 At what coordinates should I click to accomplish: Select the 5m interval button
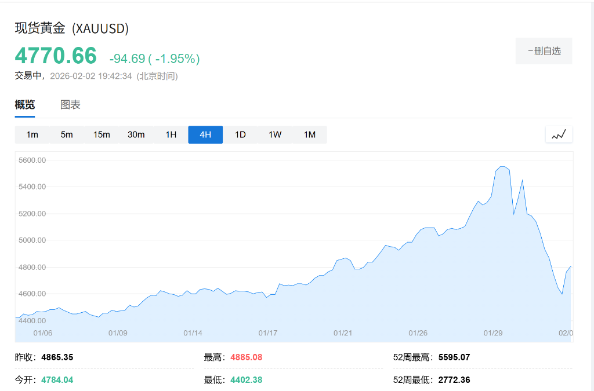[x=67, y=134]
